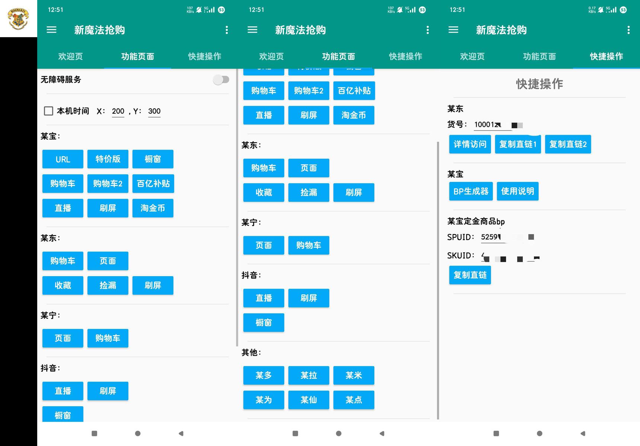Tap the 某多 button under 其他
The width and height of the screenshot is (640, 446).
pos(263,375)
